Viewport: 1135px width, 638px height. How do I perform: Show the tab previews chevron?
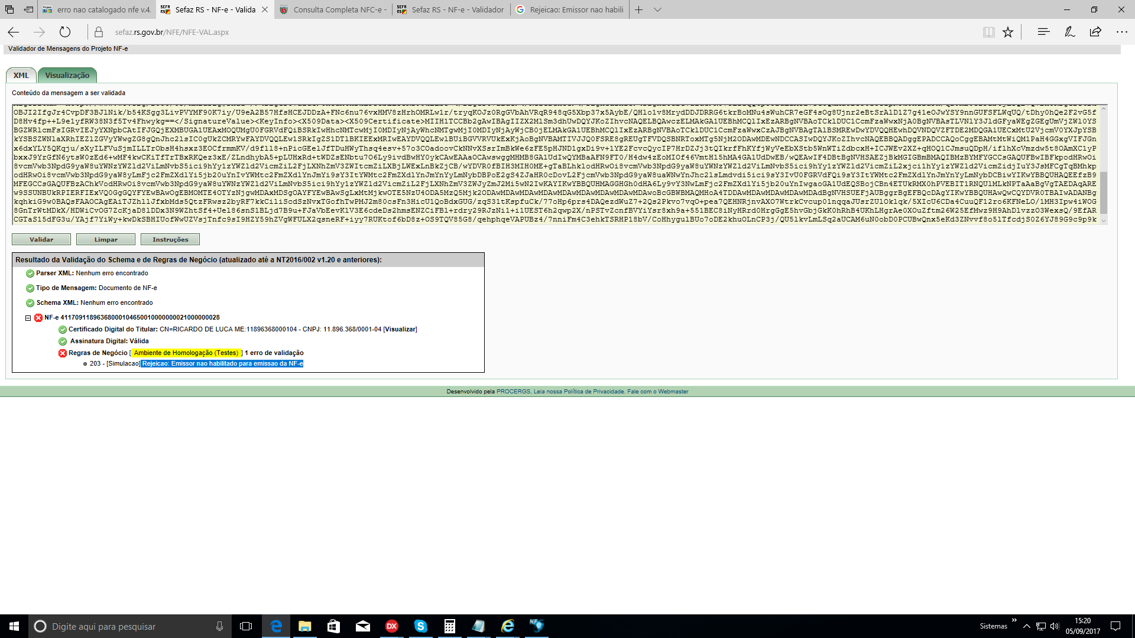pyautogui.click(x=657, y=9)
